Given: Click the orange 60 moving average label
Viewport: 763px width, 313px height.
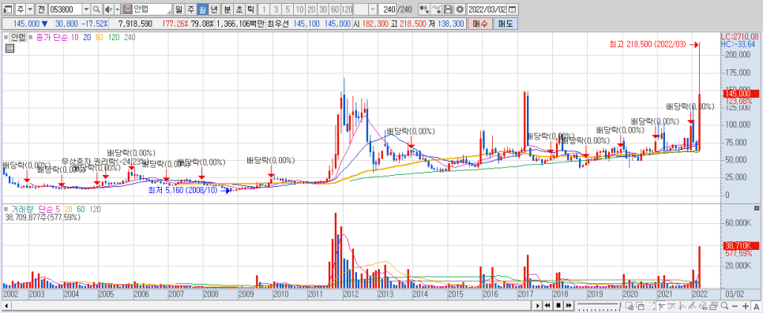Looking at the screenshot, I should coord(100,37).
